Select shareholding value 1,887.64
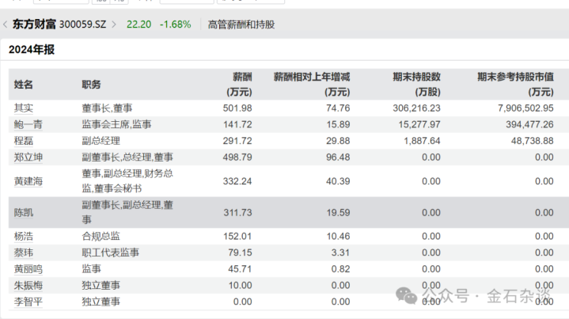 [x=422, y=141]
